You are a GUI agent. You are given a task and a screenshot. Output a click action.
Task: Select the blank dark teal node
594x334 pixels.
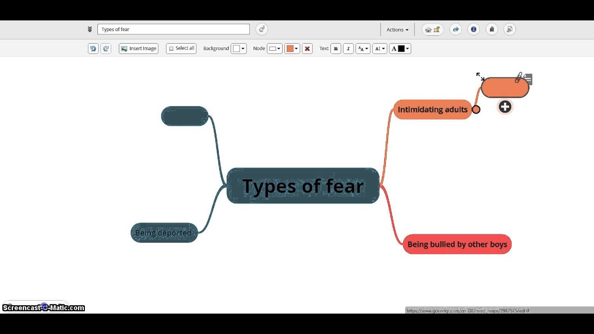pyautogui.click(x=185, y=116)
